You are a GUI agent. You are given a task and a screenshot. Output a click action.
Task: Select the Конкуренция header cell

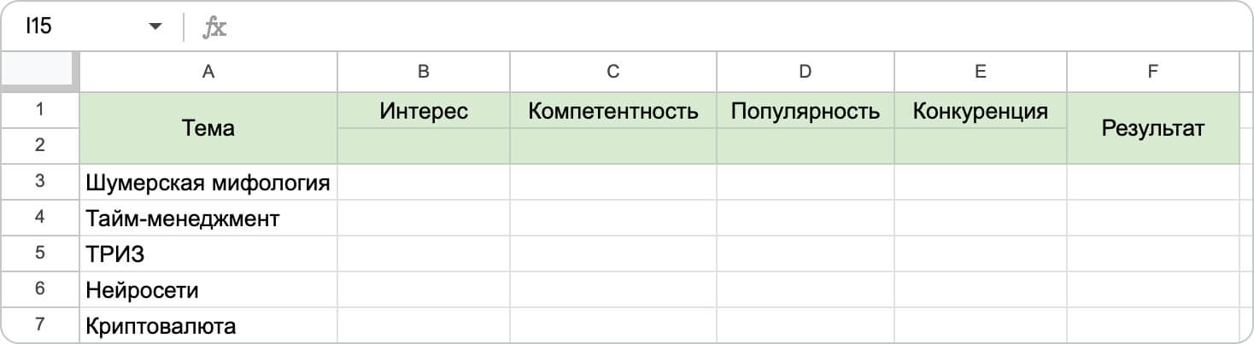[x=981, y=111]
